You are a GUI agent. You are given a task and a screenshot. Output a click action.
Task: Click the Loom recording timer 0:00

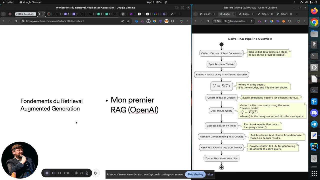pyautogui.click(x=66, y=173)
